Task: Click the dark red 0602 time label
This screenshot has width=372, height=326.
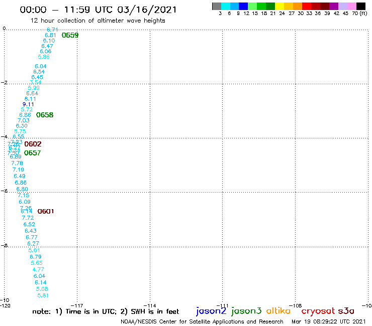Action: (33, 144)
